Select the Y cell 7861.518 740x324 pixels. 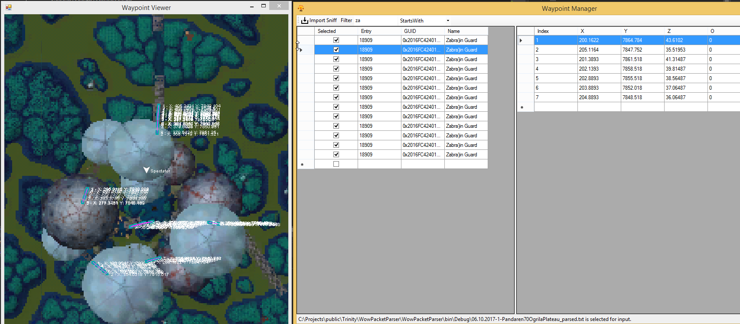point(642,59)
